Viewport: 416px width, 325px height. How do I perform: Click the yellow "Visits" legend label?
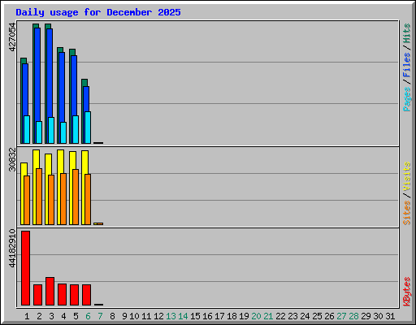[407, 176]
